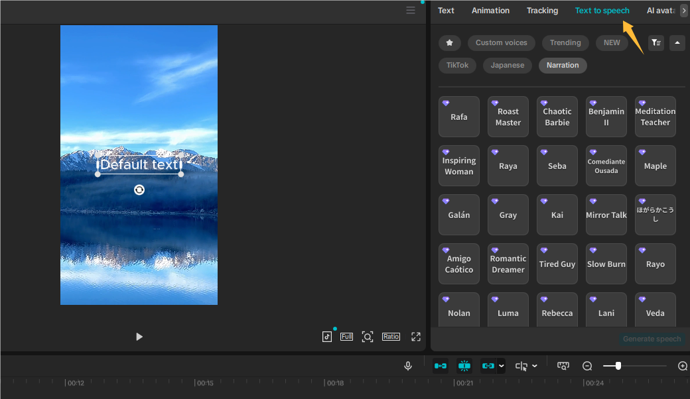690x399 pixels.
Task: Select the Maple voice card
Action: 655,166
